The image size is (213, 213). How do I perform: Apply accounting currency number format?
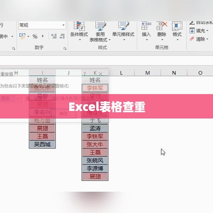pos(22,36)
